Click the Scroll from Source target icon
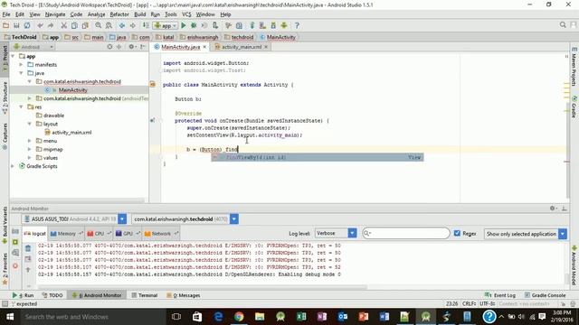 coord(109,47)
